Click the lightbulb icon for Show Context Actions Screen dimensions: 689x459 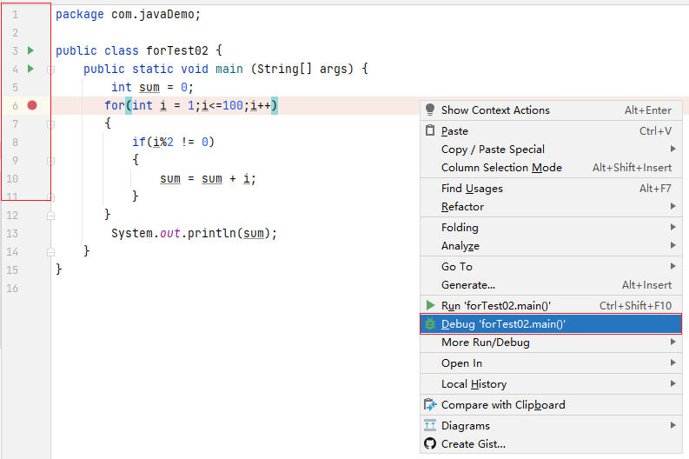pyautogui.click(x=430, y=110)
